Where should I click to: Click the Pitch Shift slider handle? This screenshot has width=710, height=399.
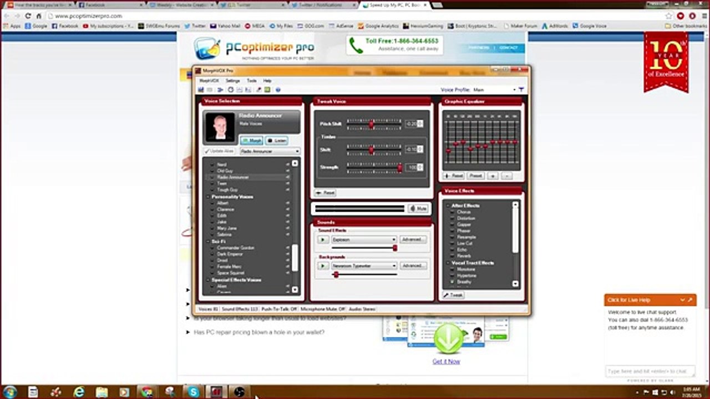click(x=371, y=124)
